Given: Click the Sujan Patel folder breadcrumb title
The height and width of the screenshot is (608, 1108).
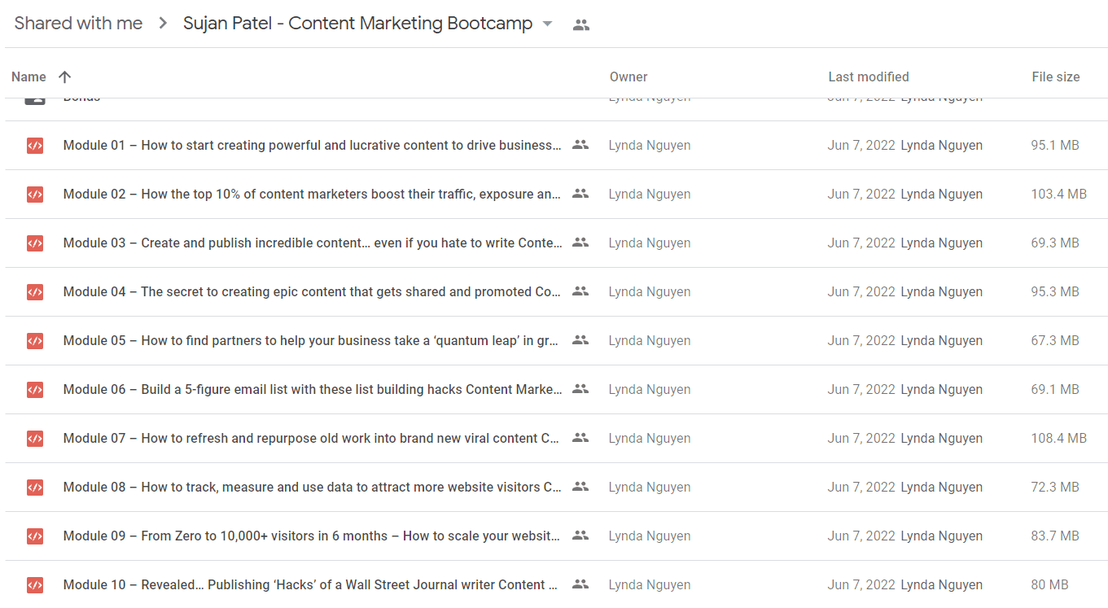Looking at the screenshot, I should (357, 24).
